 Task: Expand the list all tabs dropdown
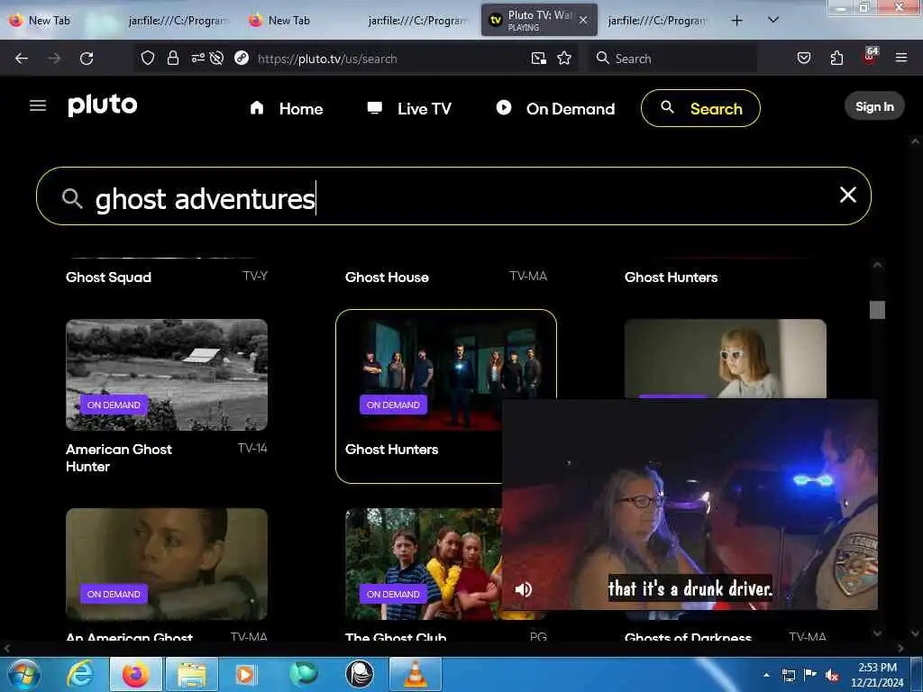point(773,20)
